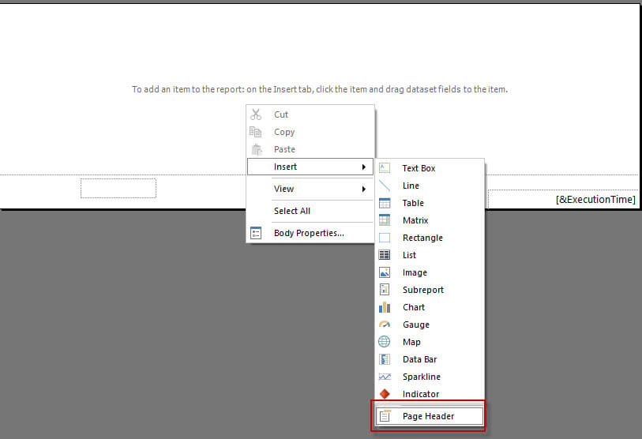Click the Copy pages icon
Image resolution: width=642 pixels, height=439 pixels.
click(256, 132)
